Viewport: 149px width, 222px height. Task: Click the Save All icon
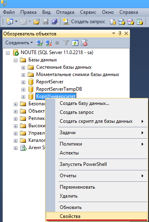pos(54,22)
